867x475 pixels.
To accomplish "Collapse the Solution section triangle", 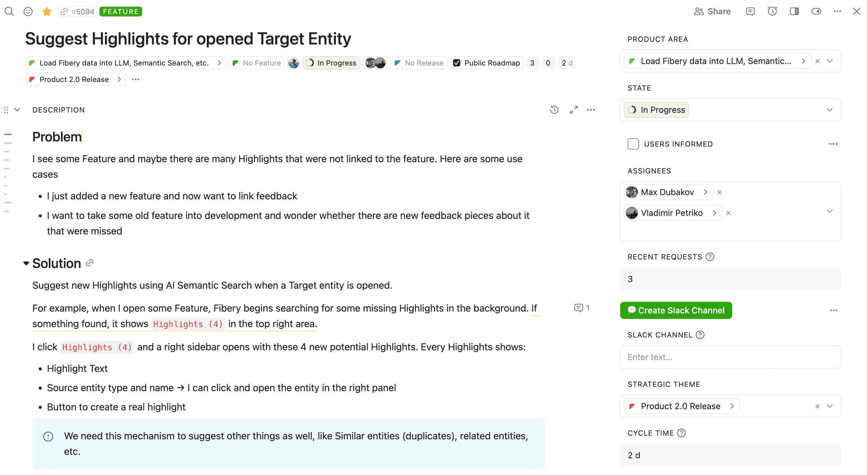I will (26, 263).
